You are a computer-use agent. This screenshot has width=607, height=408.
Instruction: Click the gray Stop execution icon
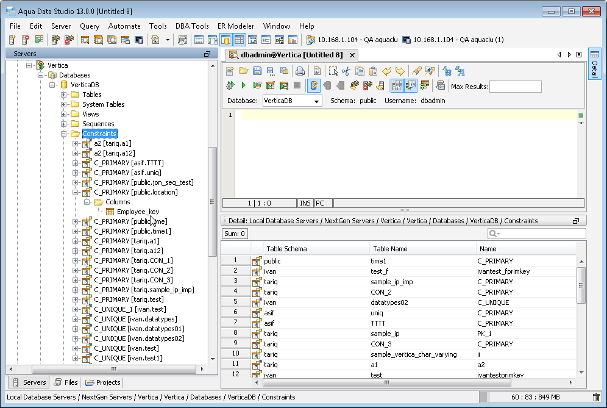(297, 85)
